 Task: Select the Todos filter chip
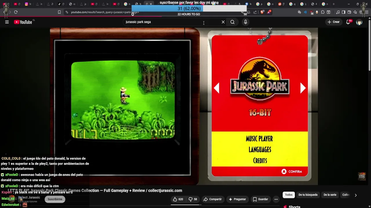(289, 195)
